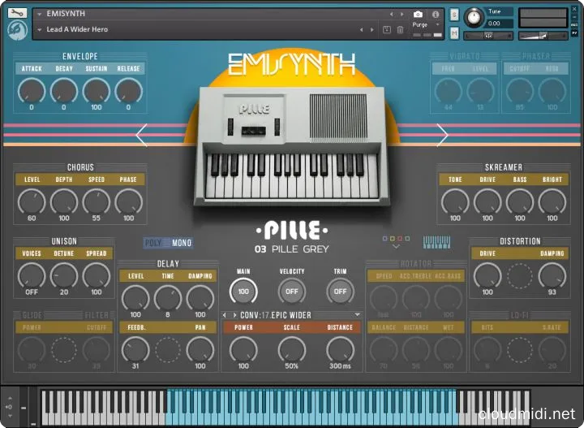Delete the snapshot using the trash icon
The height and width of the screenshot is (428, 584).
coord(400,30)
